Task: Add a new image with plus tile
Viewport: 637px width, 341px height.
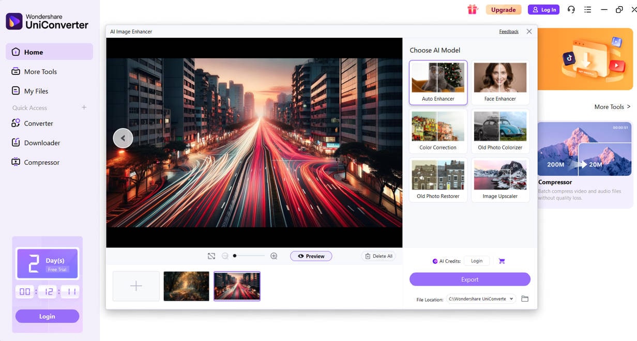Action: 136,286
